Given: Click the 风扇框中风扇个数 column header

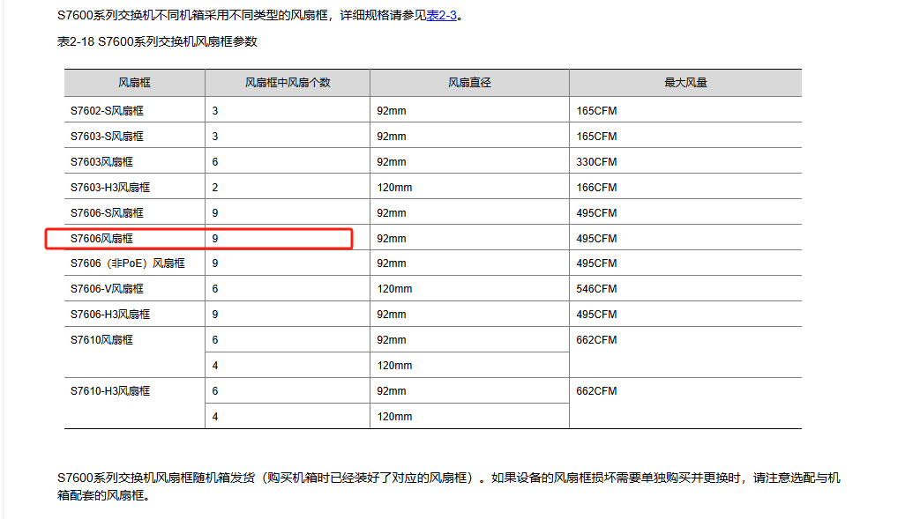Looking at the screenshot, I should (x=288, y=83).
